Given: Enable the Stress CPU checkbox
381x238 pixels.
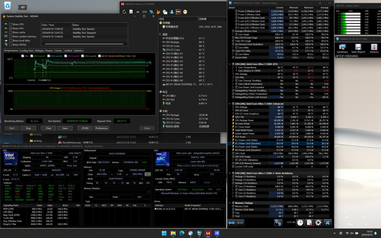Looking at the screenshot, I should click(x=11, y=25).
